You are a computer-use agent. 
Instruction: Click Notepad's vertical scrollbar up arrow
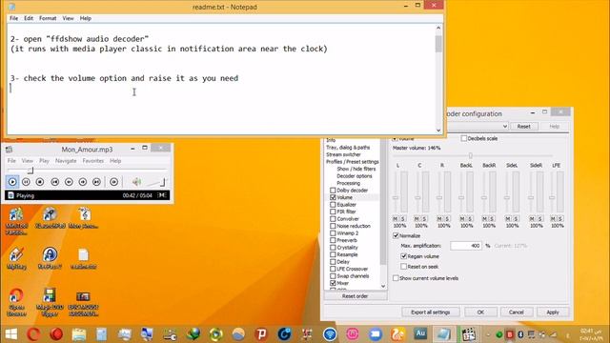pyautogui.click(x=438, y=28)
